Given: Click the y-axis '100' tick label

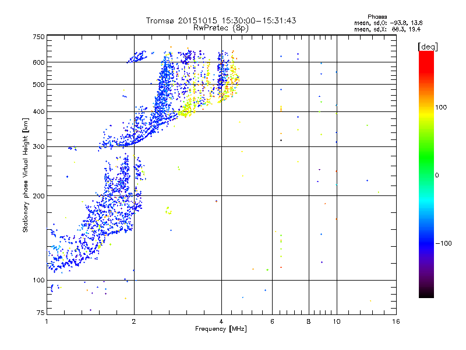Looking at the screenshot, I should (x=38, y=281).
